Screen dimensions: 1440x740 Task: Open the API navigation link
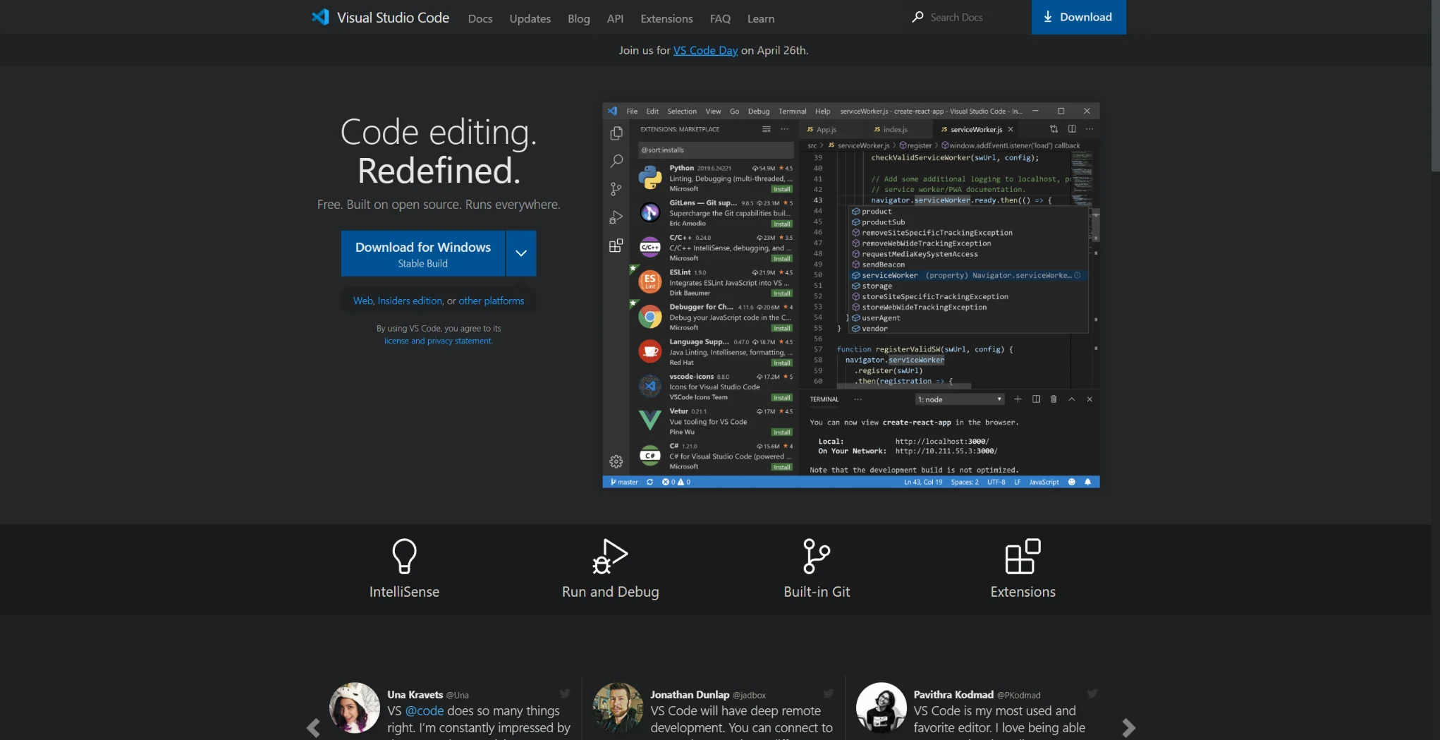point(615,18)
